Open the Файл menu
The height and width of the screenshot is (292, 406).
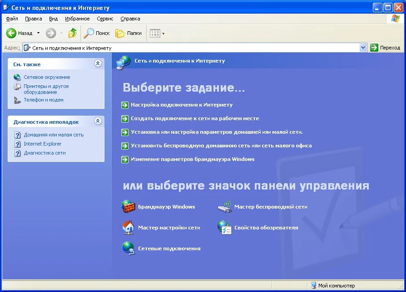click(x=12, y=19)
